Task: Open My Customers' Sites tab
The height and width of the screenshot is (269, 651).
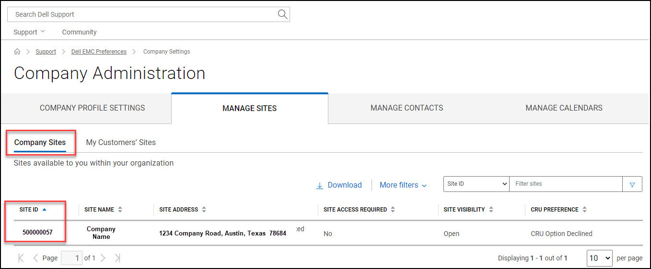Action: pos(121,142)
